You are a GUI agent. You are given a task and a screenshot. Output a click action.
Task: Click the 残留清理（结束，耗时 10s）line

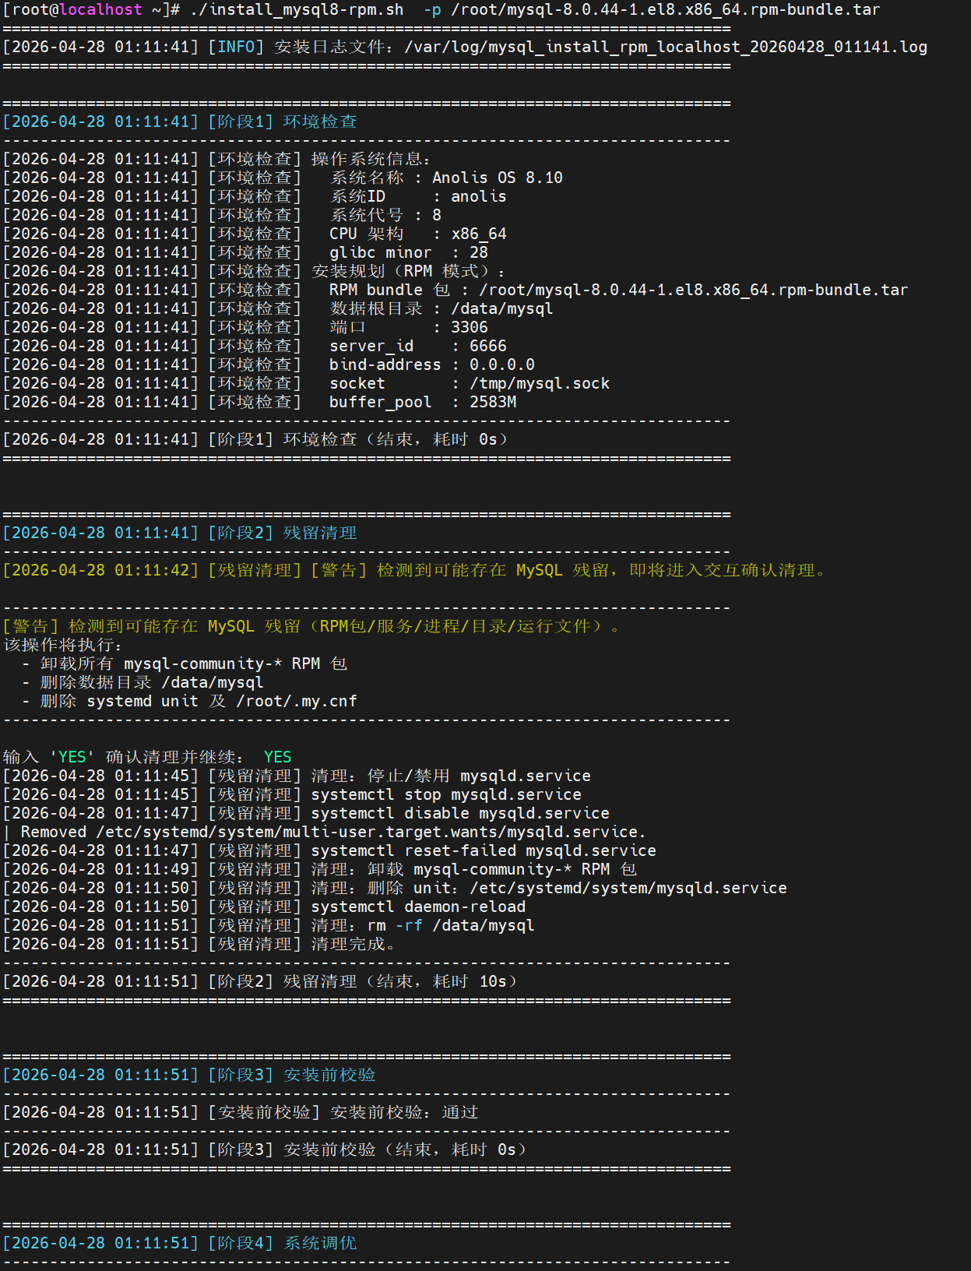tap(261, 981)
